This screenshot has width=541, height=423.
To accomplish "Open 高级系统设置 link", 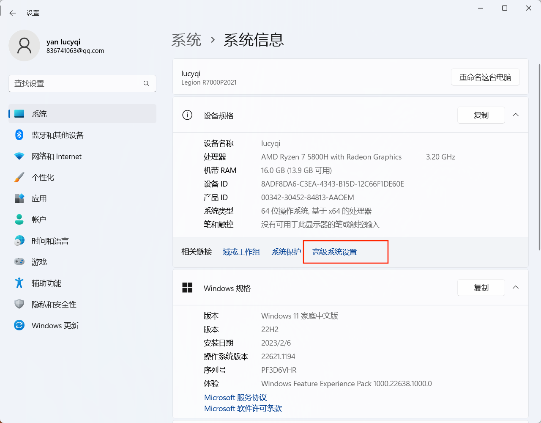I will [x=334, y=251].
